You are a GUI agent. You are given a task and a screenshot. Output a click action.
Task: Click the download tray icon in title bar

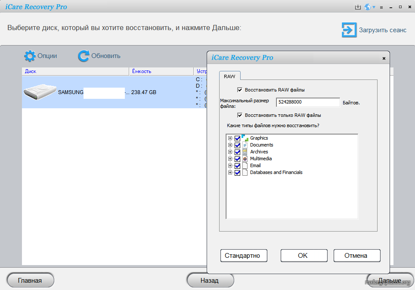(357, 7)
